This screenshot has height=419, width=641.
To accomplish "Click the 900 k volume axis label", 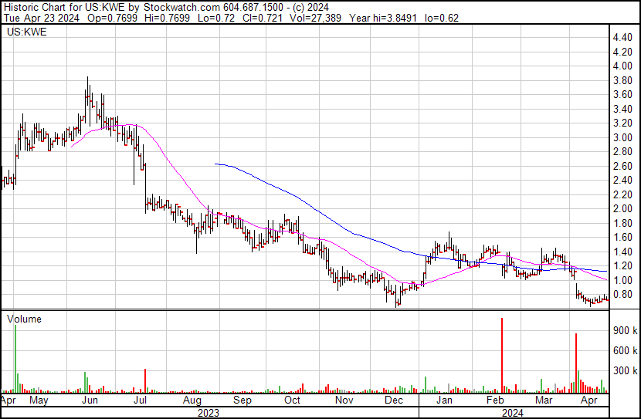I will coord(625,330).
